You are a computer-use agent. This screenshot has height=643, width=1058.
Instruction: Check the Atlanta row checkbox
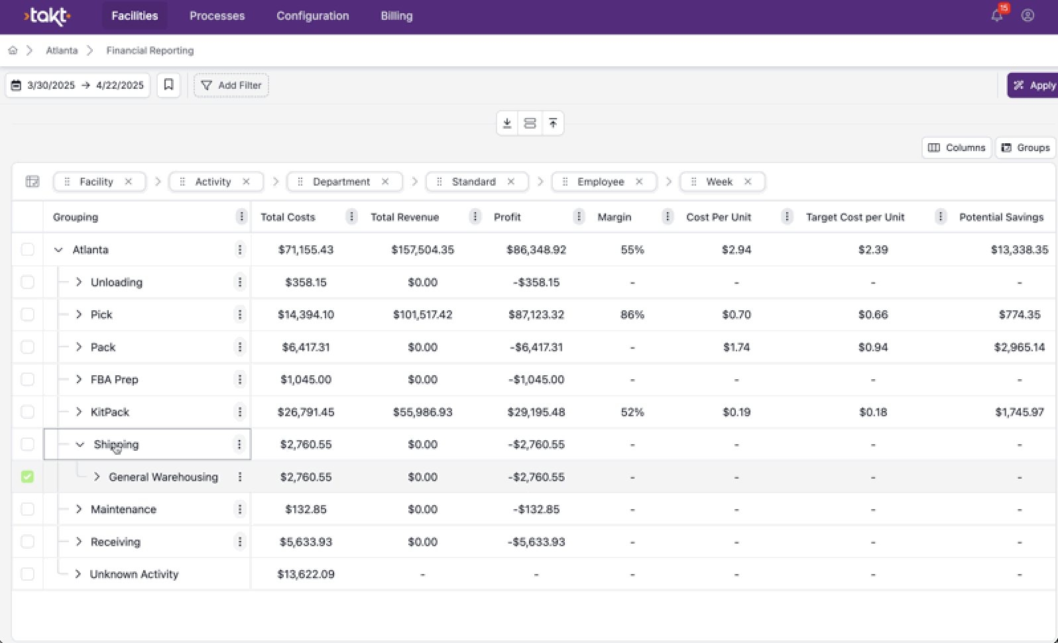point(27,249)
